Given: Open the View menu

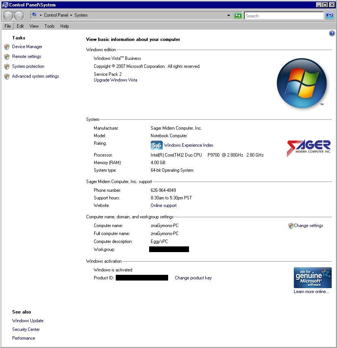Looking at the screenshot, I should tap(34, 26).
